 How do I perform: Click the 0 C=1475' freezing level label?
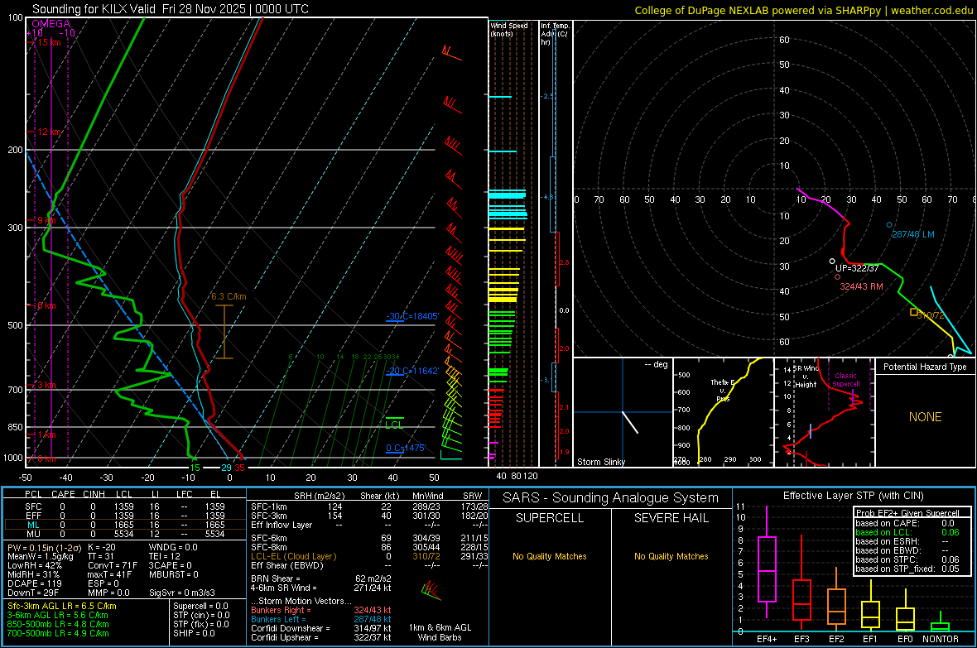(406, 448)
